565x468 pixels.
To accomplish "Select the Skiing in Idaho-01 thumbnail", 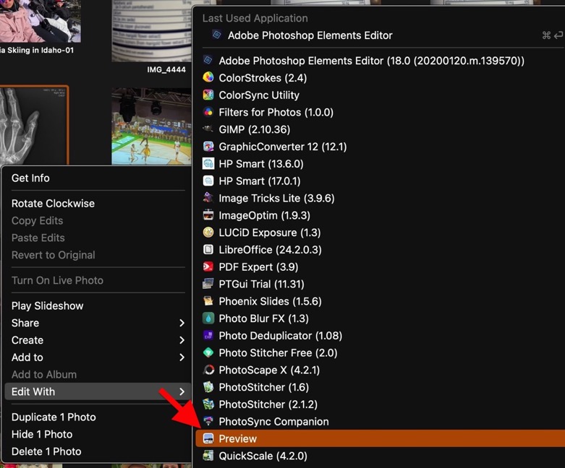I will (x=40, y=21).
